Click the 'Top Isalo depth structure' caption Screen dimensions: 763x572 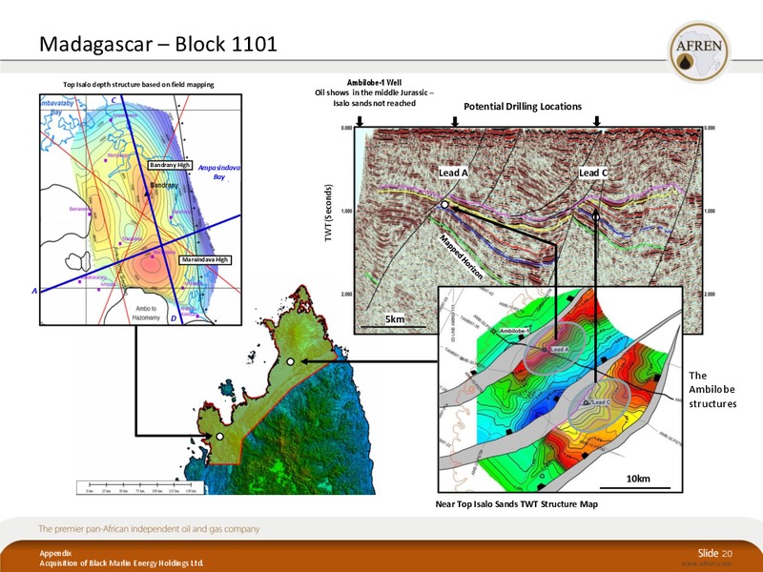tap(138, 85)
